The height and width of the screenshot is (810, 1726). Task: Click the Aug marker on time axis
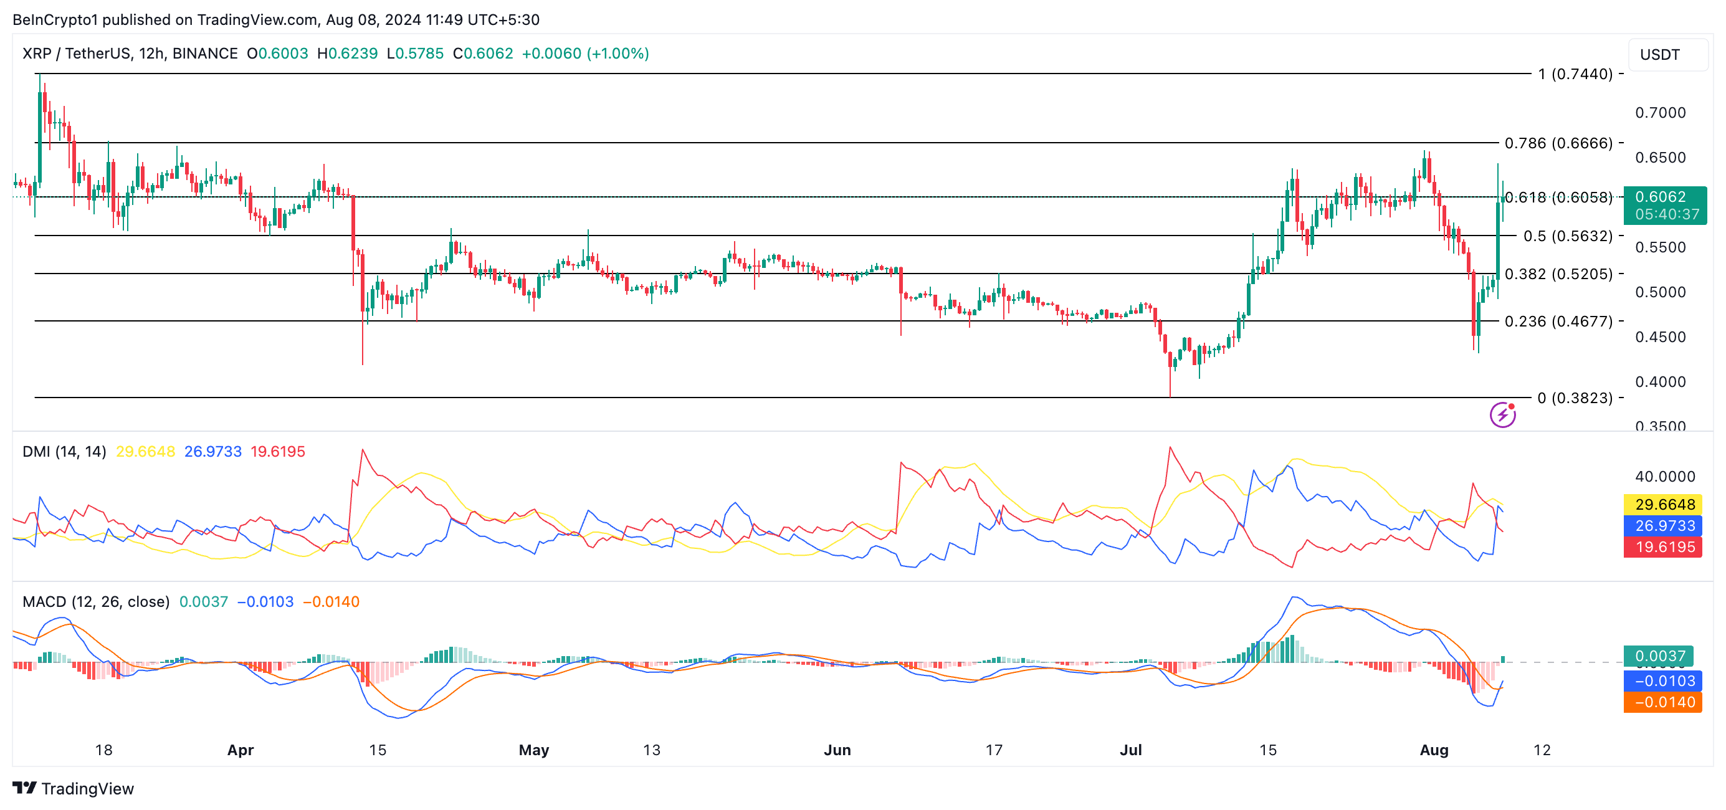tap(1433, 750)
